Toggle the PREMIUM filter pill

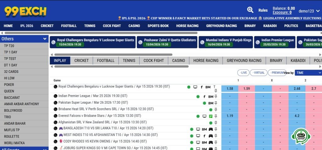[277, 72]
